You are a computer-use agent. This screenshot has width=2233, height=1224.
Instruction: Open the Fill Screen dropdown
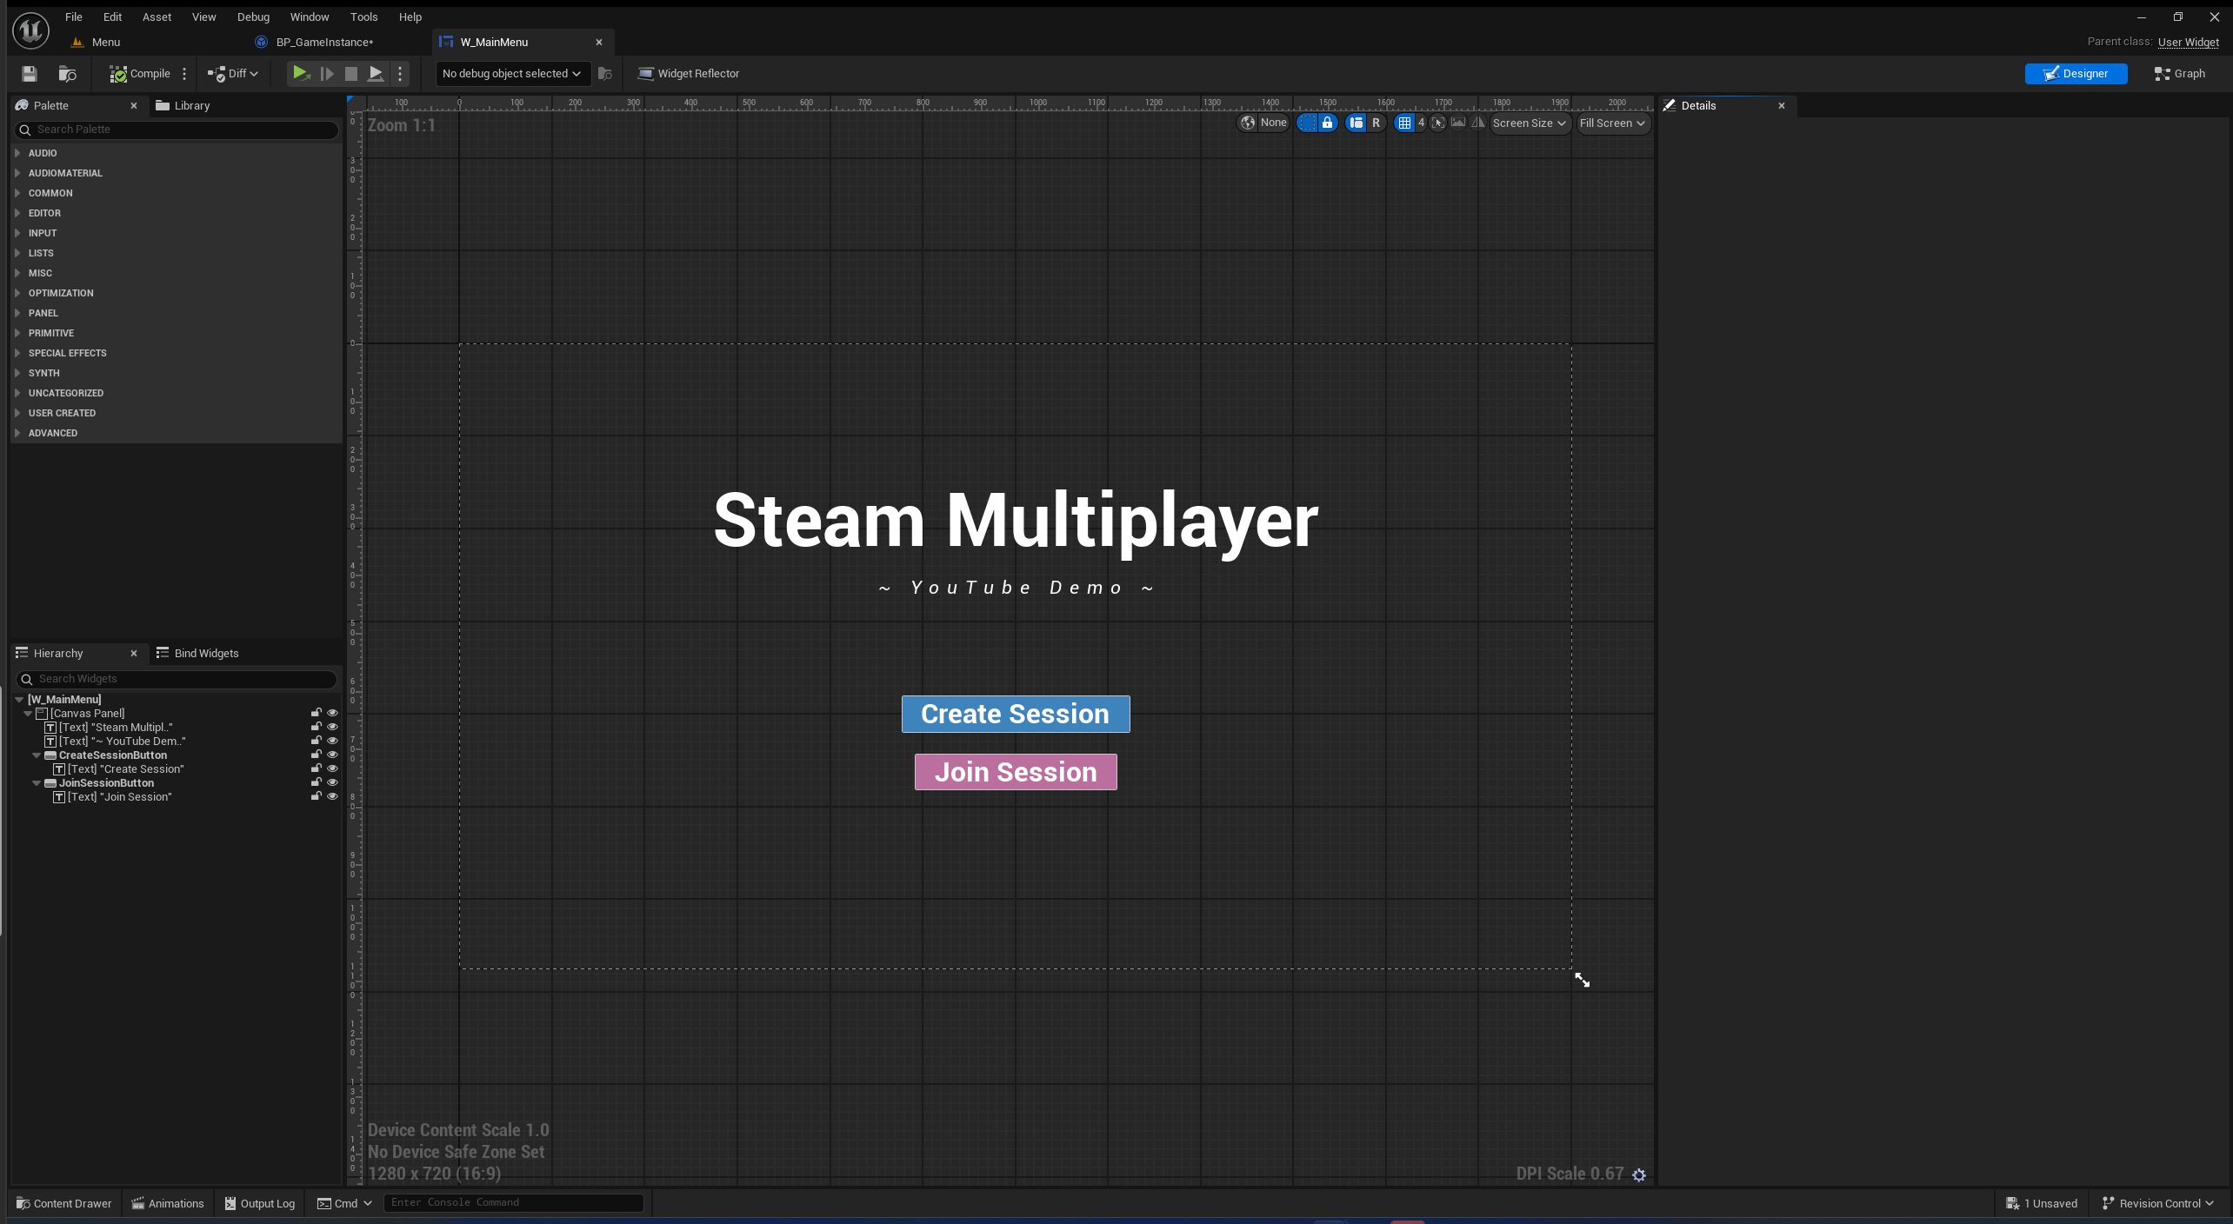coord(1613,123)
